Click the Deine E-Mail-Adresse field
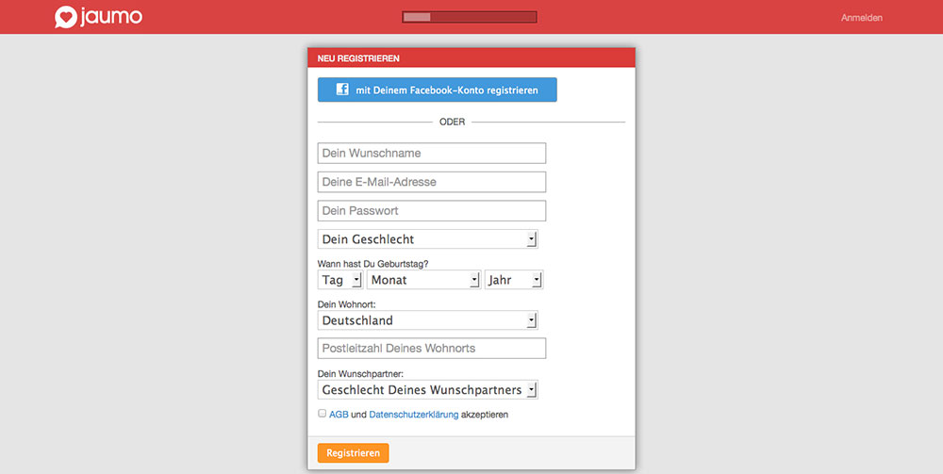 pyautogui.click(x=432, y=182)
